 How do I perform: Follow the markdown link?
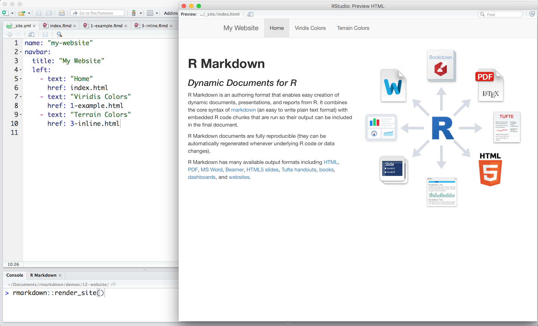coord(244,110)
